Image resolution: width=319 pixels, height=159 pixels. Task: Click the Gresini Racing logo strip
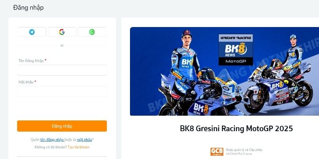(x=236, y=38)
